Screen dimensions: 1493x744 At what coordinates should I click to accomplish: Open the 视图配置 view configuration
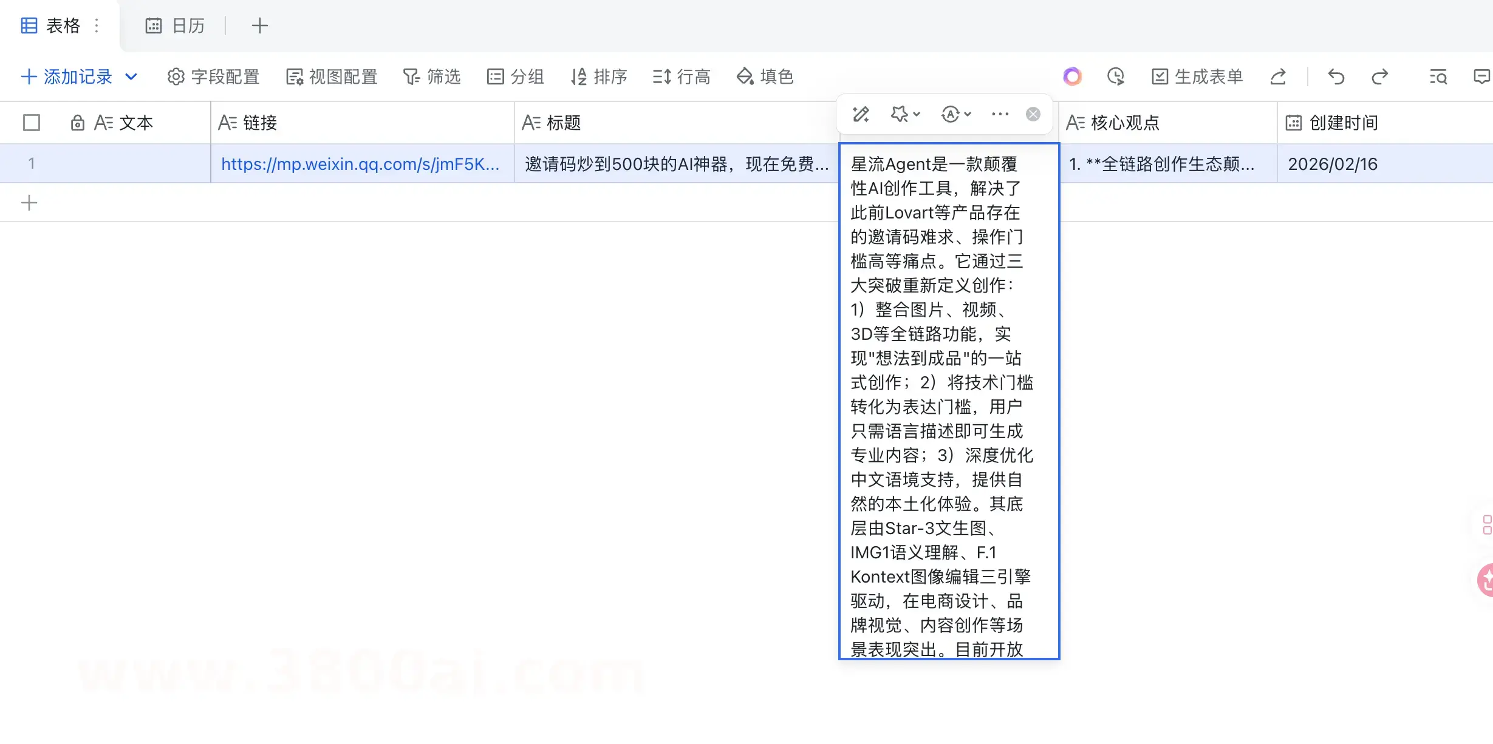click(332, 76)
